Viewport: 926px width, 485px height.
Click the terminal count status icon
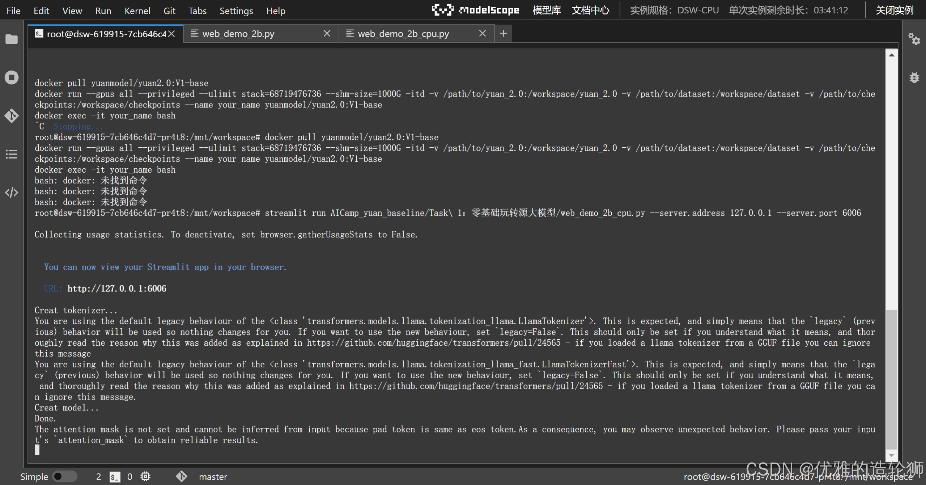coord(115,477)
